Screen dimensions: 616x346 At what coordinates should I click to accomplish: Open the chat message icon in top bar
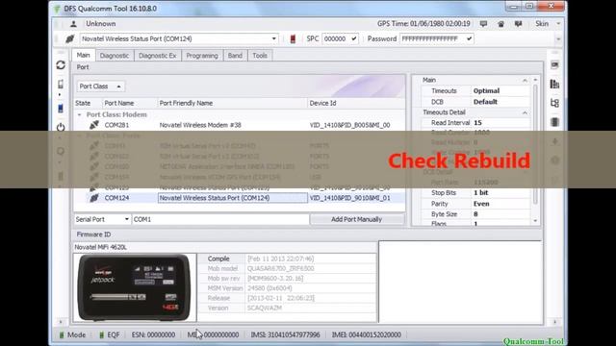483,24
